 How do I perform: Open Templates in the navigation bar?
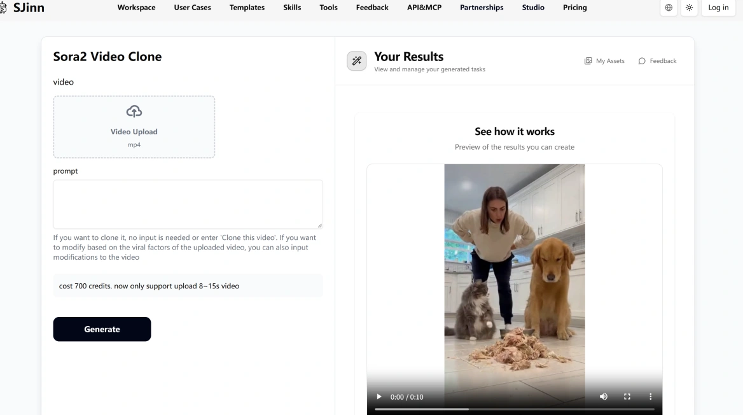[x=247, y=8]
